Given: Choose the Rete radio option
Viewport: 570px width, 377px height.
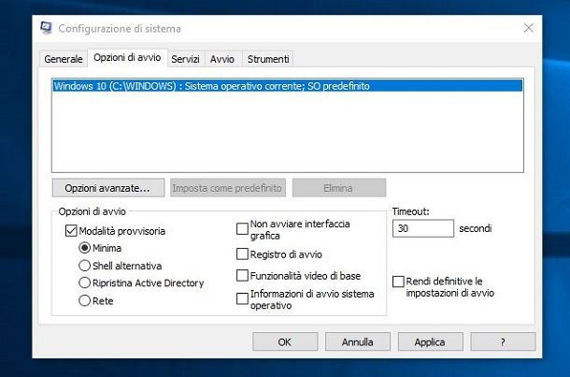Looking at the screenshot, I should [84, 300].
